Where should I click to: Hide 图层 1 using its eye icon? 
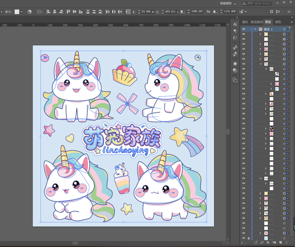click(x=244, y=29)
